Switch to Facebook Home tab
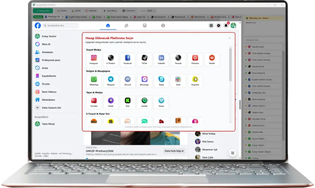 click(108, 25)
